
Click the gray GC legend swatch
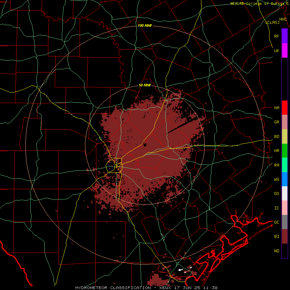coord(285,222)
